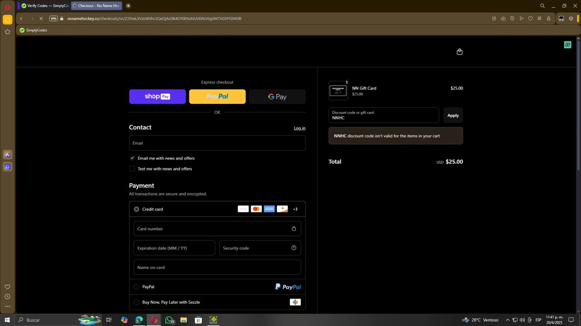The width and height of the screenshot is (581, 326).
Task: Click Expiration date field
Action: [x=174, y=248]
